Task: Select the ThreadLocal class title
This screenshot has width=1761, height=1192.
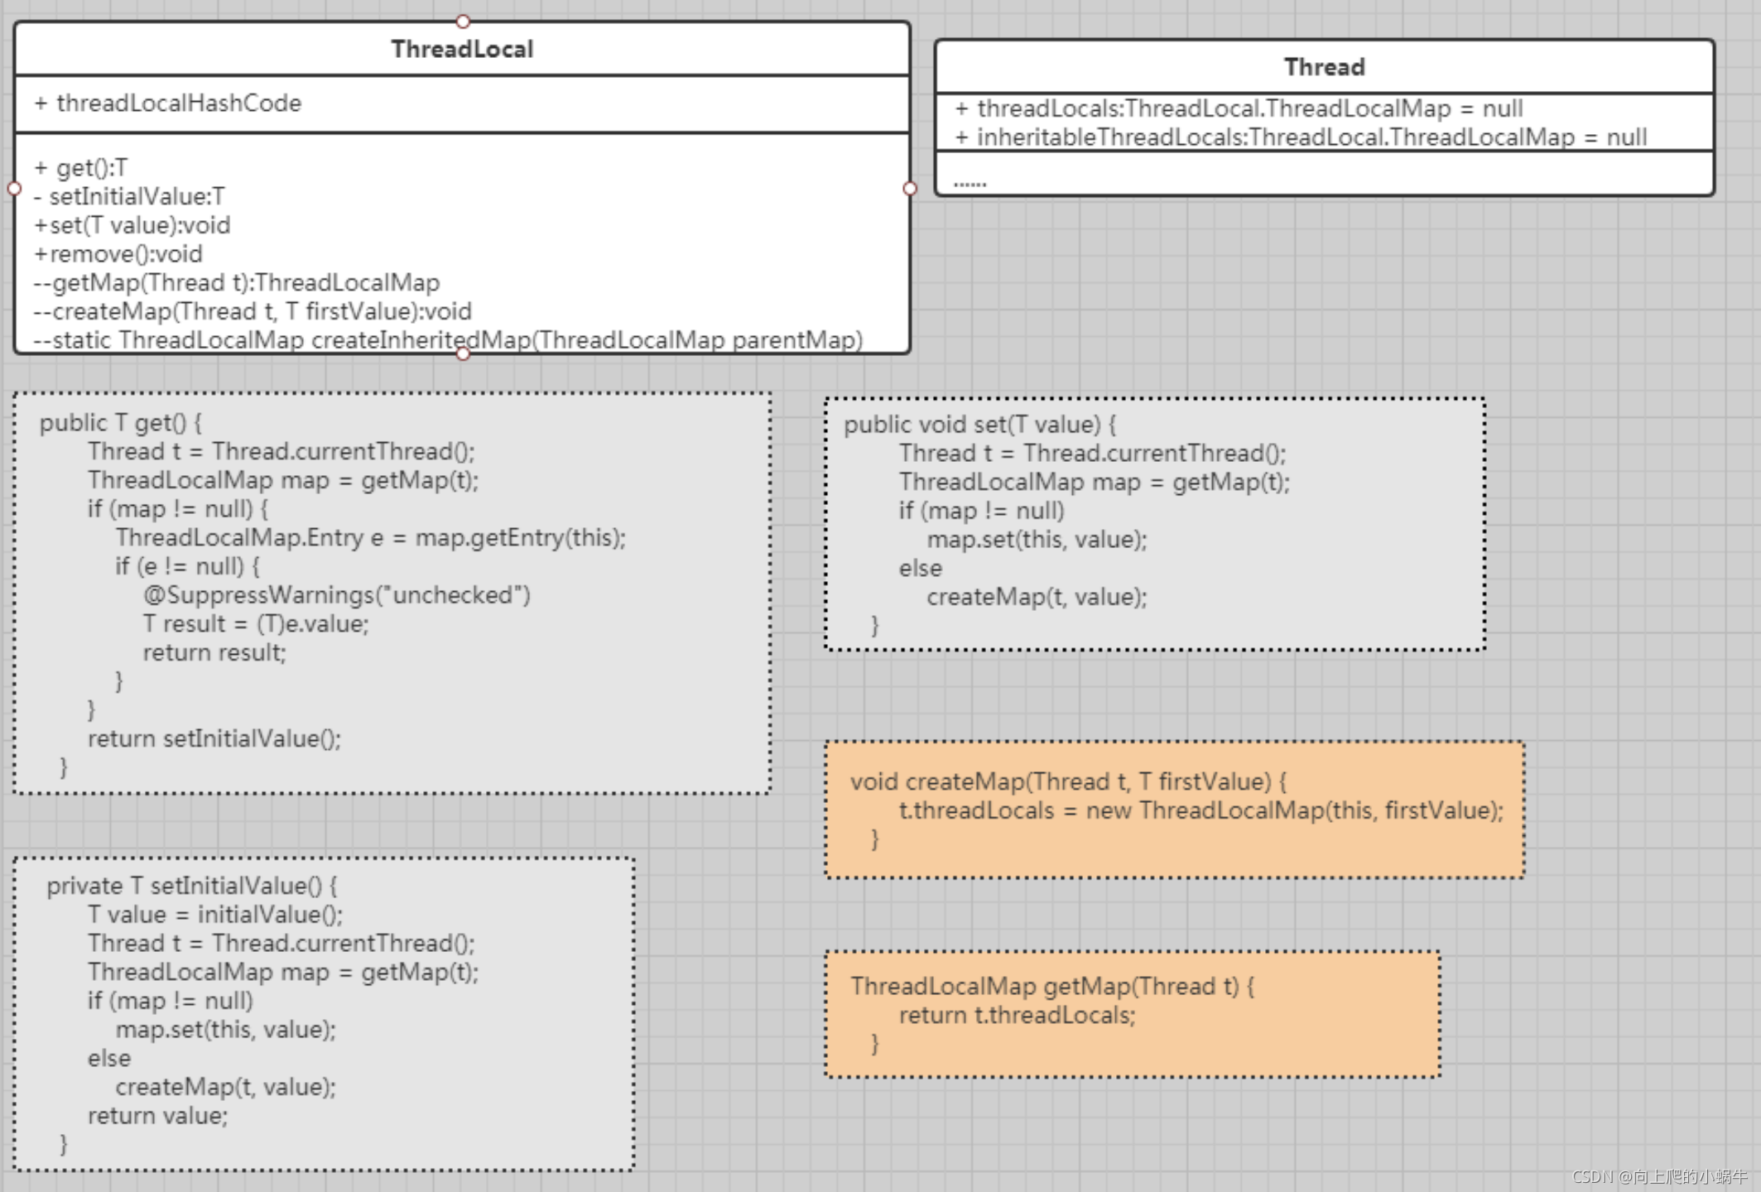Action: (x=462, y=50)
